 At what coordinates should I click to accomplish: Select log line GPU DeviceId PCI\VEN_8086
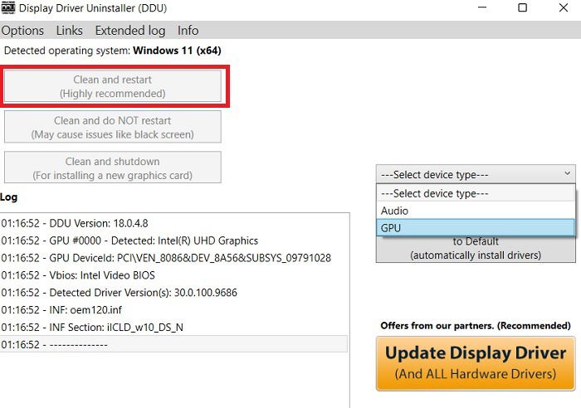(173, 258)
